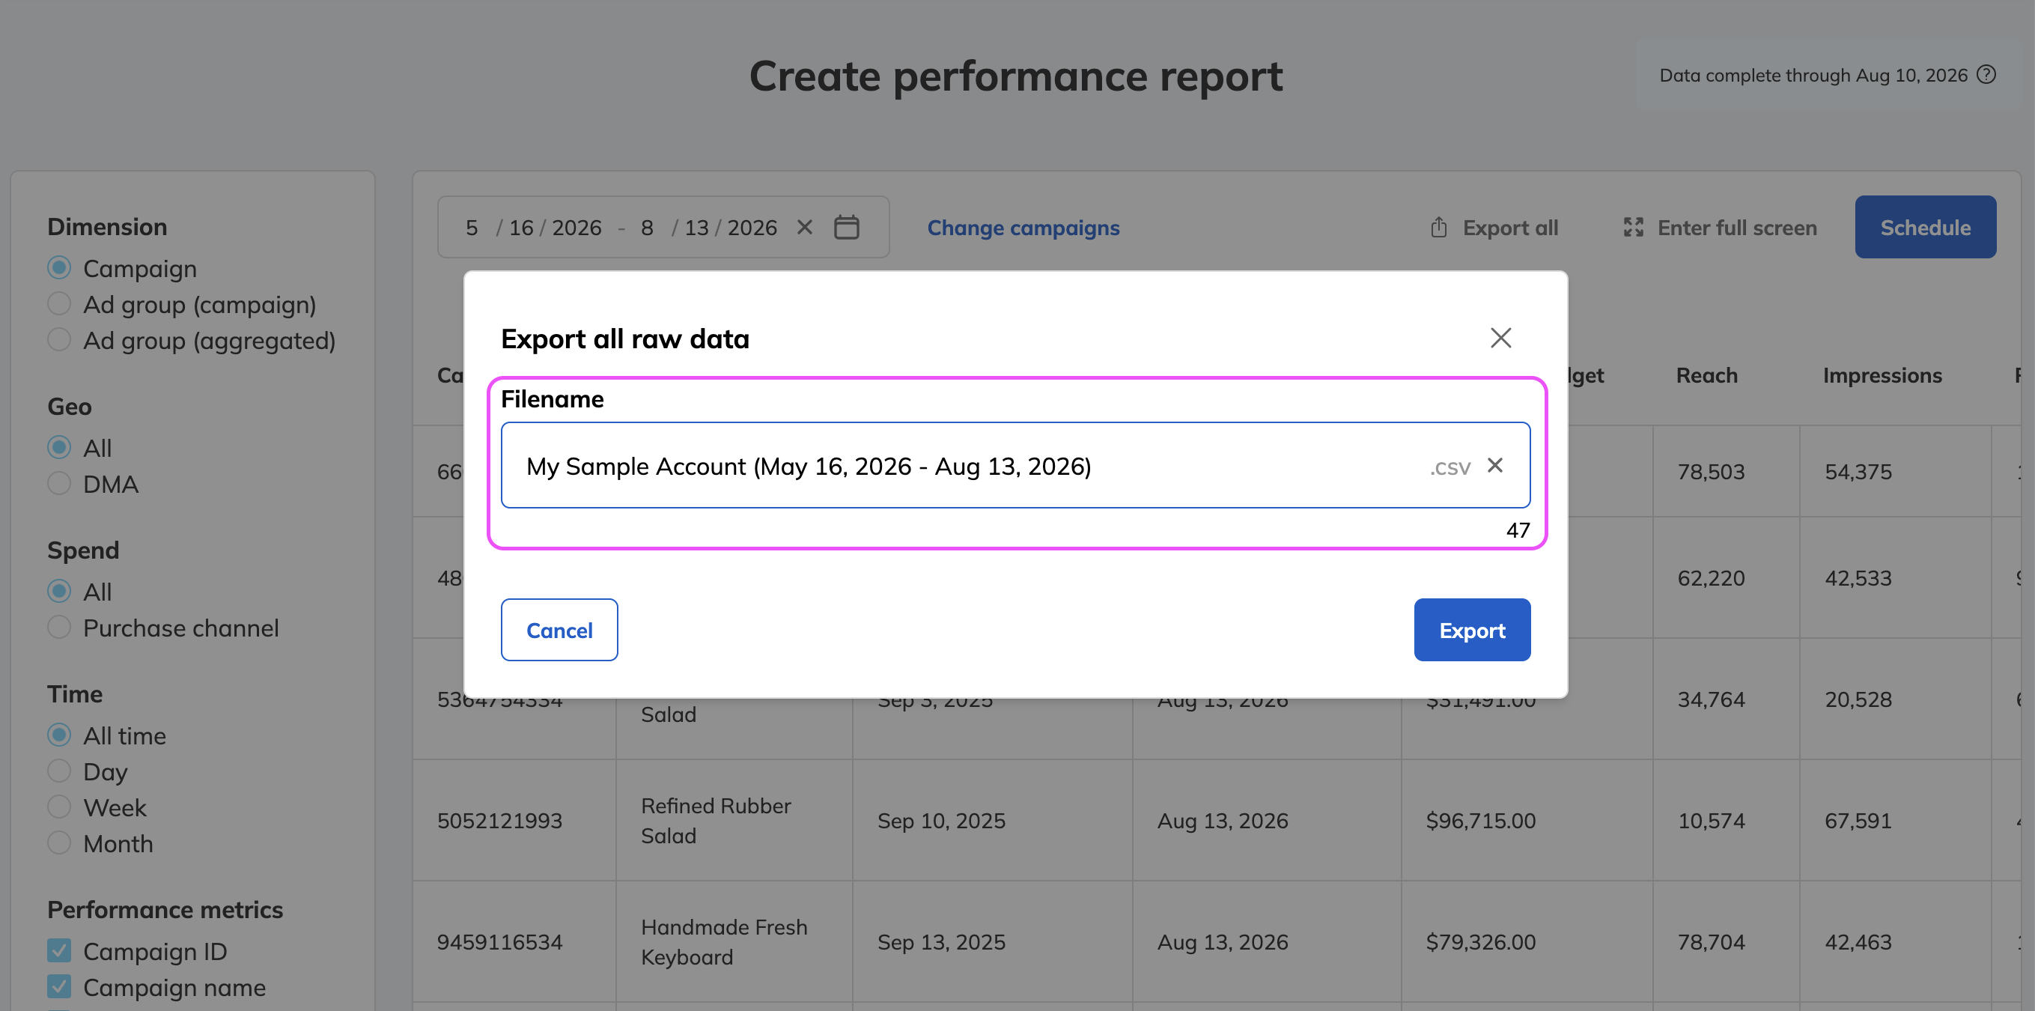Click the reach value 34,764
Screen dimensions: 2035x1011
[1711, 699]
